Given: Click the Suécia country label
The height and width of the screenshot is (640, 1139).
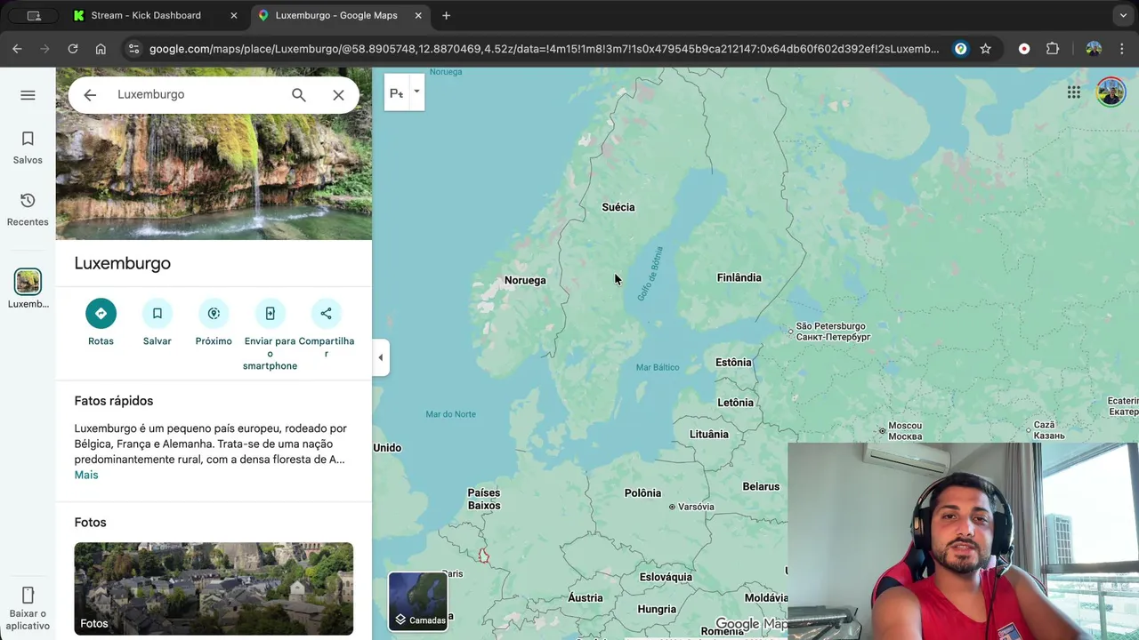Looking at the screenshot, I should pyautogui.click(x=618, y=207).
